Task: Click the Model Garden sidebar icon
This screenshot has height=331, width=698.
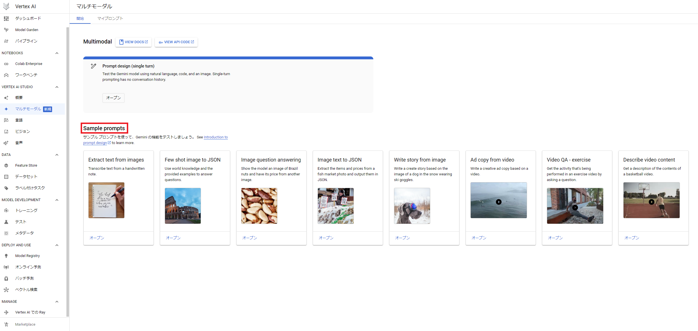Action: [6, 30]
